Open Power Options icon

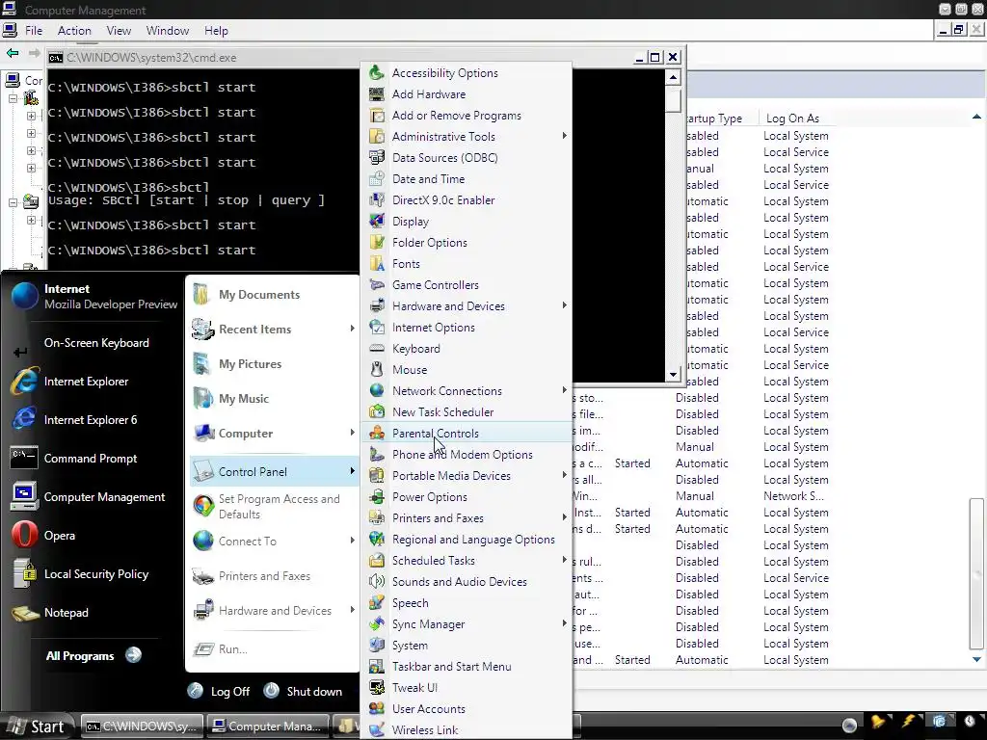pyautogui.click(x=377, y=497)
